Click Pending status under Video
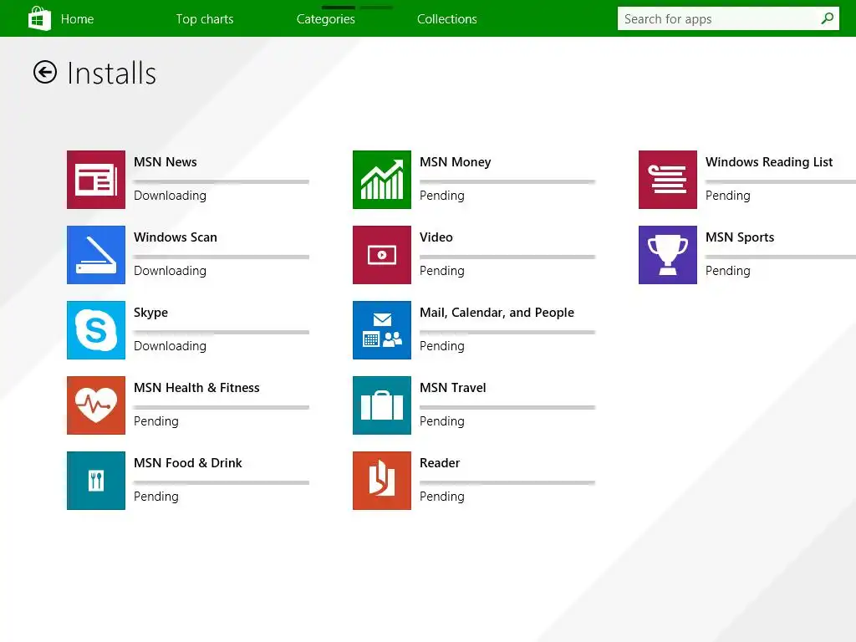Viewport: 856px width, 642px height. click(441, 272)
